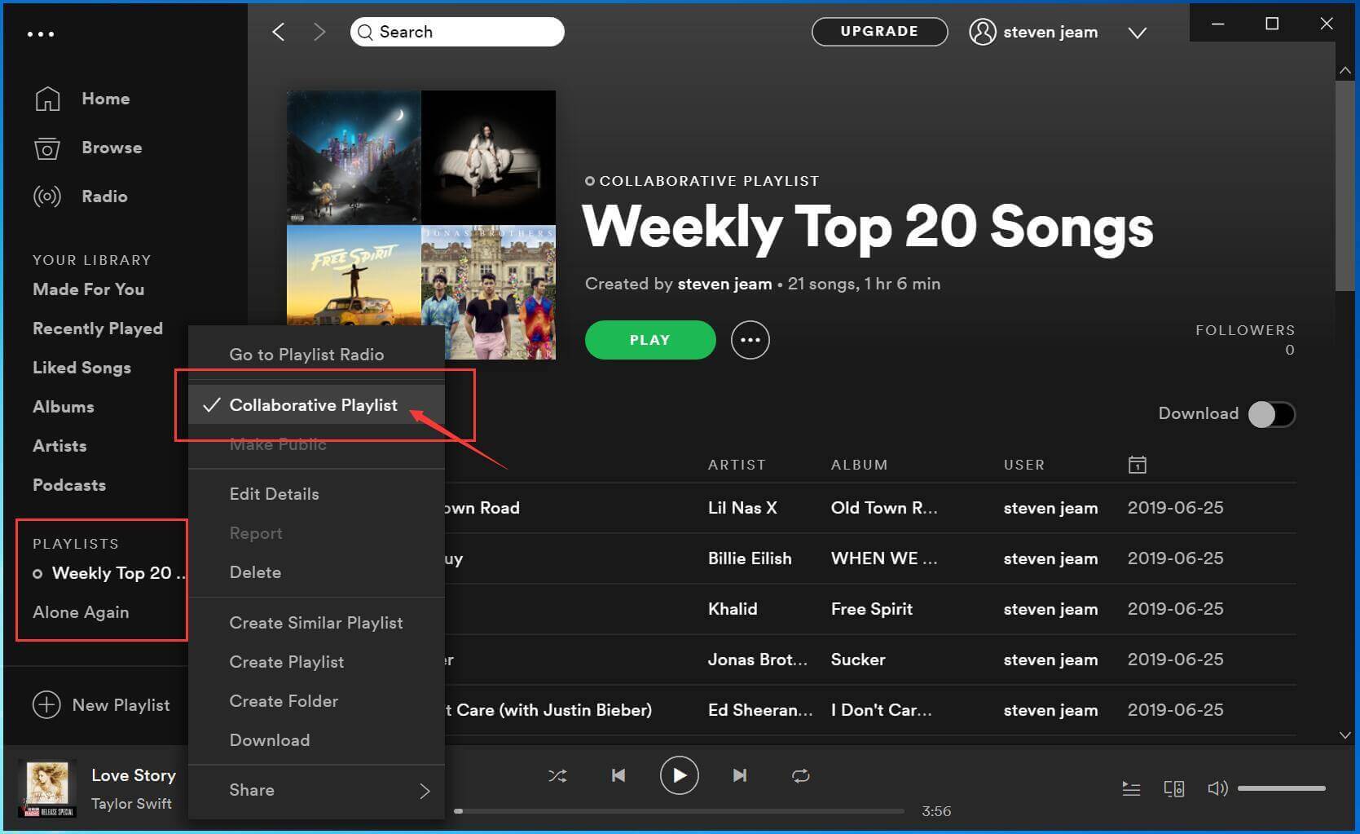Open the Free Spirit album
This screenshot has height=834, width=1360.
[872, 609]
